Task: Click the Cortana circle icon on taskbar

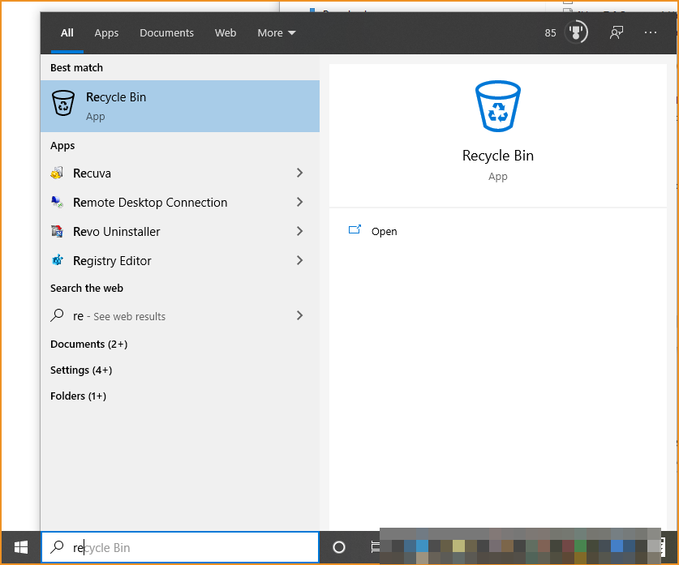Action: click(339, 547)
